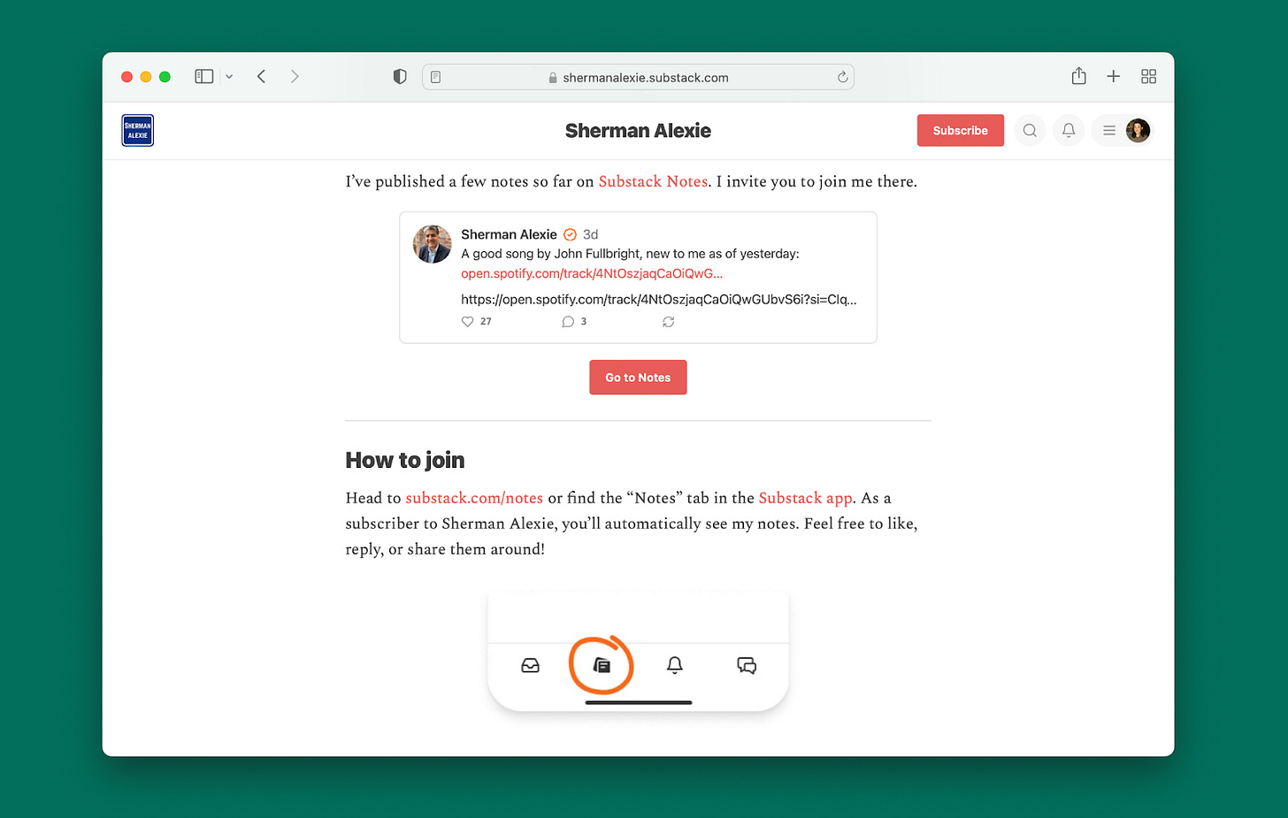The image size is (1288, 818).
Task: Expand the sidebar options chevron in Safari
Action: tap(229, 76)
